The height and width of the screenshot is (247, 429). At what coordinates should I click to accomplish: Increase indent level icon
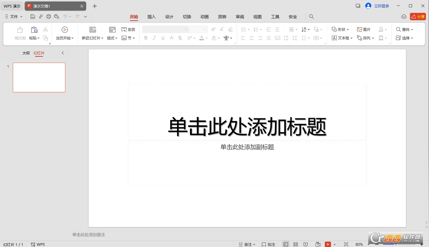coord(277,29)
